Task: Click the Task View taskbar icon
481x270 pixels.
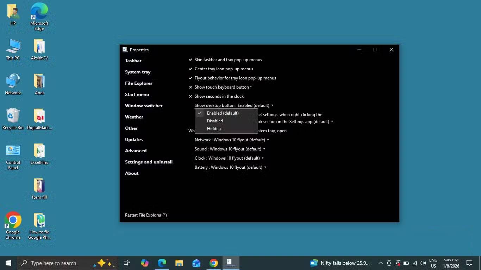Action: tap(127, 263)
